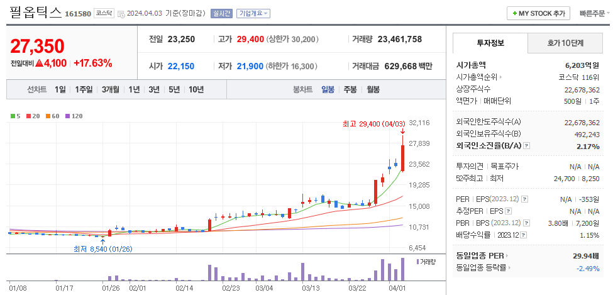This screenshot has width=613, height=295.
Task: Switch to the 호가10단계 tab
Action: [x=565, y=43]
